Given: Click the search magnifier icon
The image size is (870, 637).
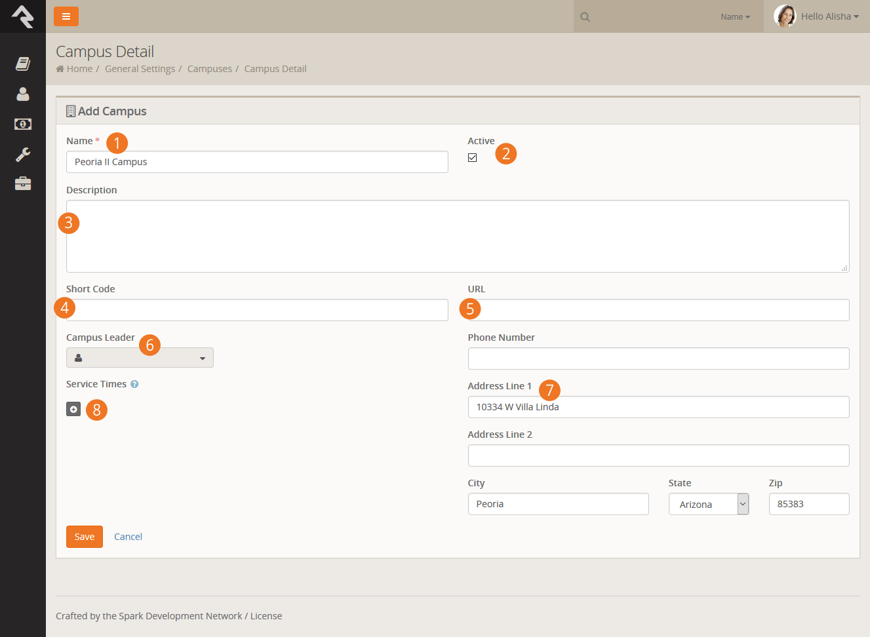Looking at the screenshot, I should [585, 17].
